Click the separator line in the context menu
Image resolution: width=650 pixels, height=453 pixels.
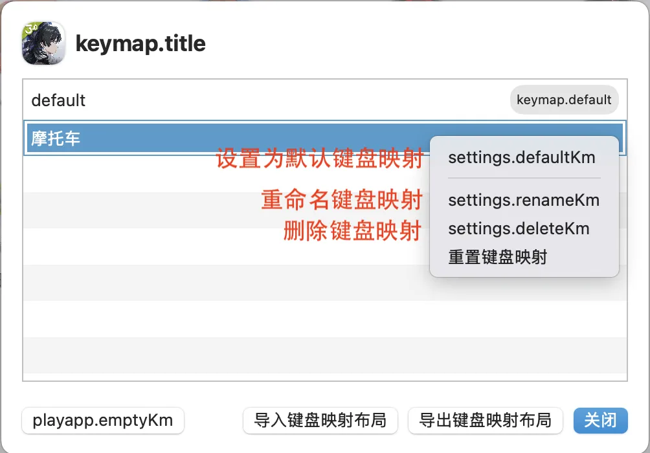click(x=524, y=178)
